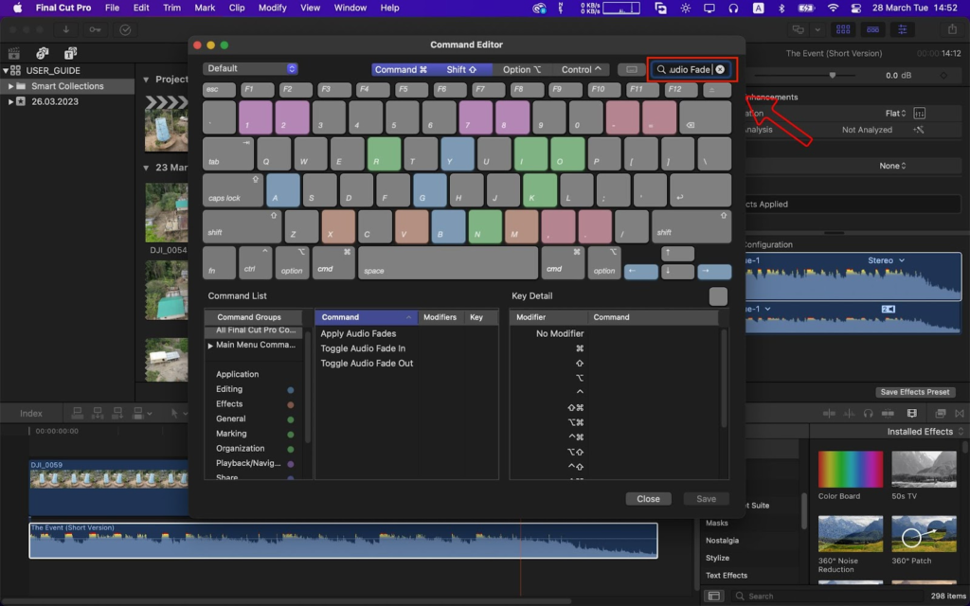Open the Photos and Audio sidebar icon

42,53
